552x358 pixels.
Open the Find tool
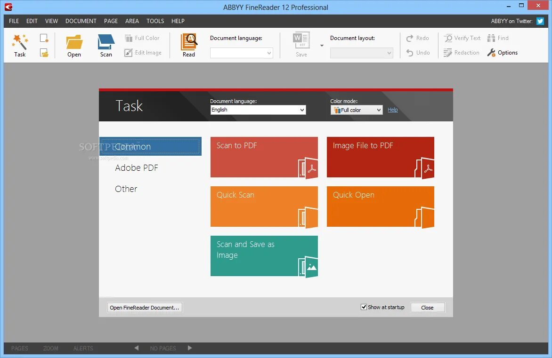pyautogui.click(x=498, y=38)
